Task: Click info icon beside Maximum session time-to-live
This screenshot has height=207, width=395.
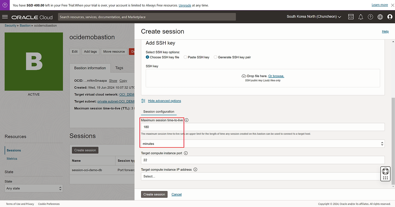Action: (x=186, y=120)
